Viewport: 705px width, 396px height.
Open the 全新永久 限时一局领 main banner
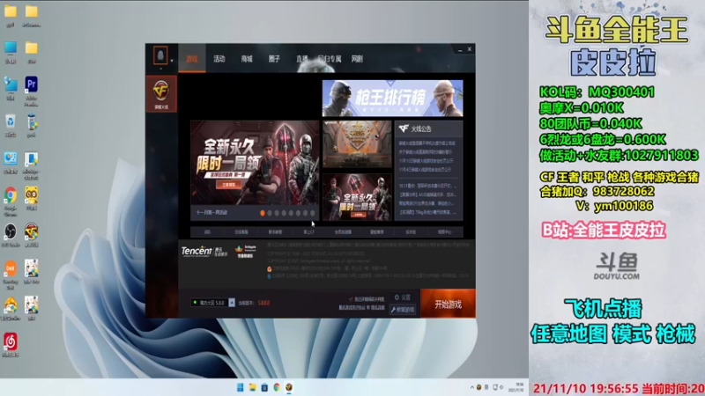point(255,163)
